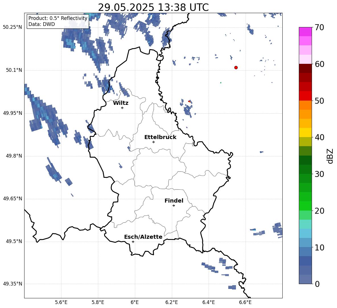Image resolution: width=337 pixels, height=308 pixels.
Task: Click the colorbar tick label 60
Action: point(319,64)
